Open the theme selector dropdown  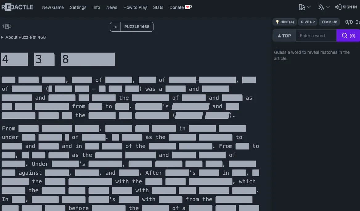coord(305,7)
